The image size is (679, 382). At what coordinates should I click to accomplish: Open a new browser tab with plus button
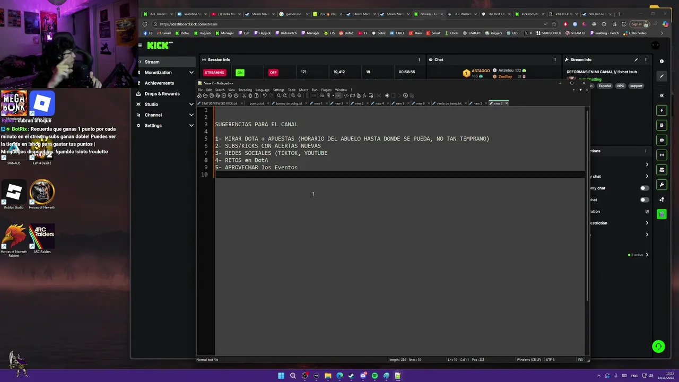pyautogui.click(x=619, y=14)
